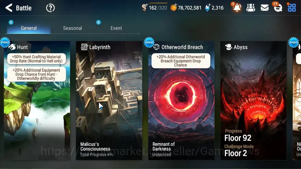
Task: Open the help question mark icon
Action: pyautogui.click(x=50, y=8)
